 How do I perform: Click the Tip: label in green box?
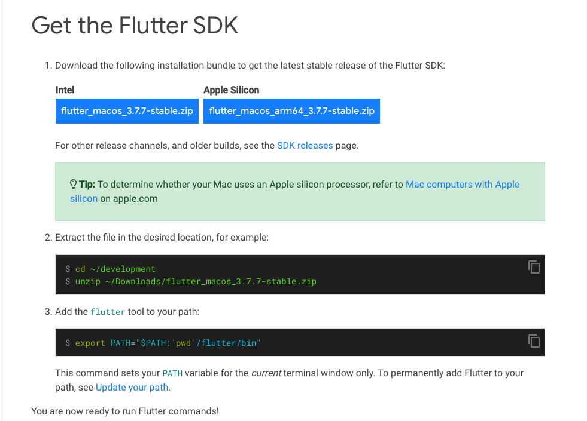(x=87, y=184)
